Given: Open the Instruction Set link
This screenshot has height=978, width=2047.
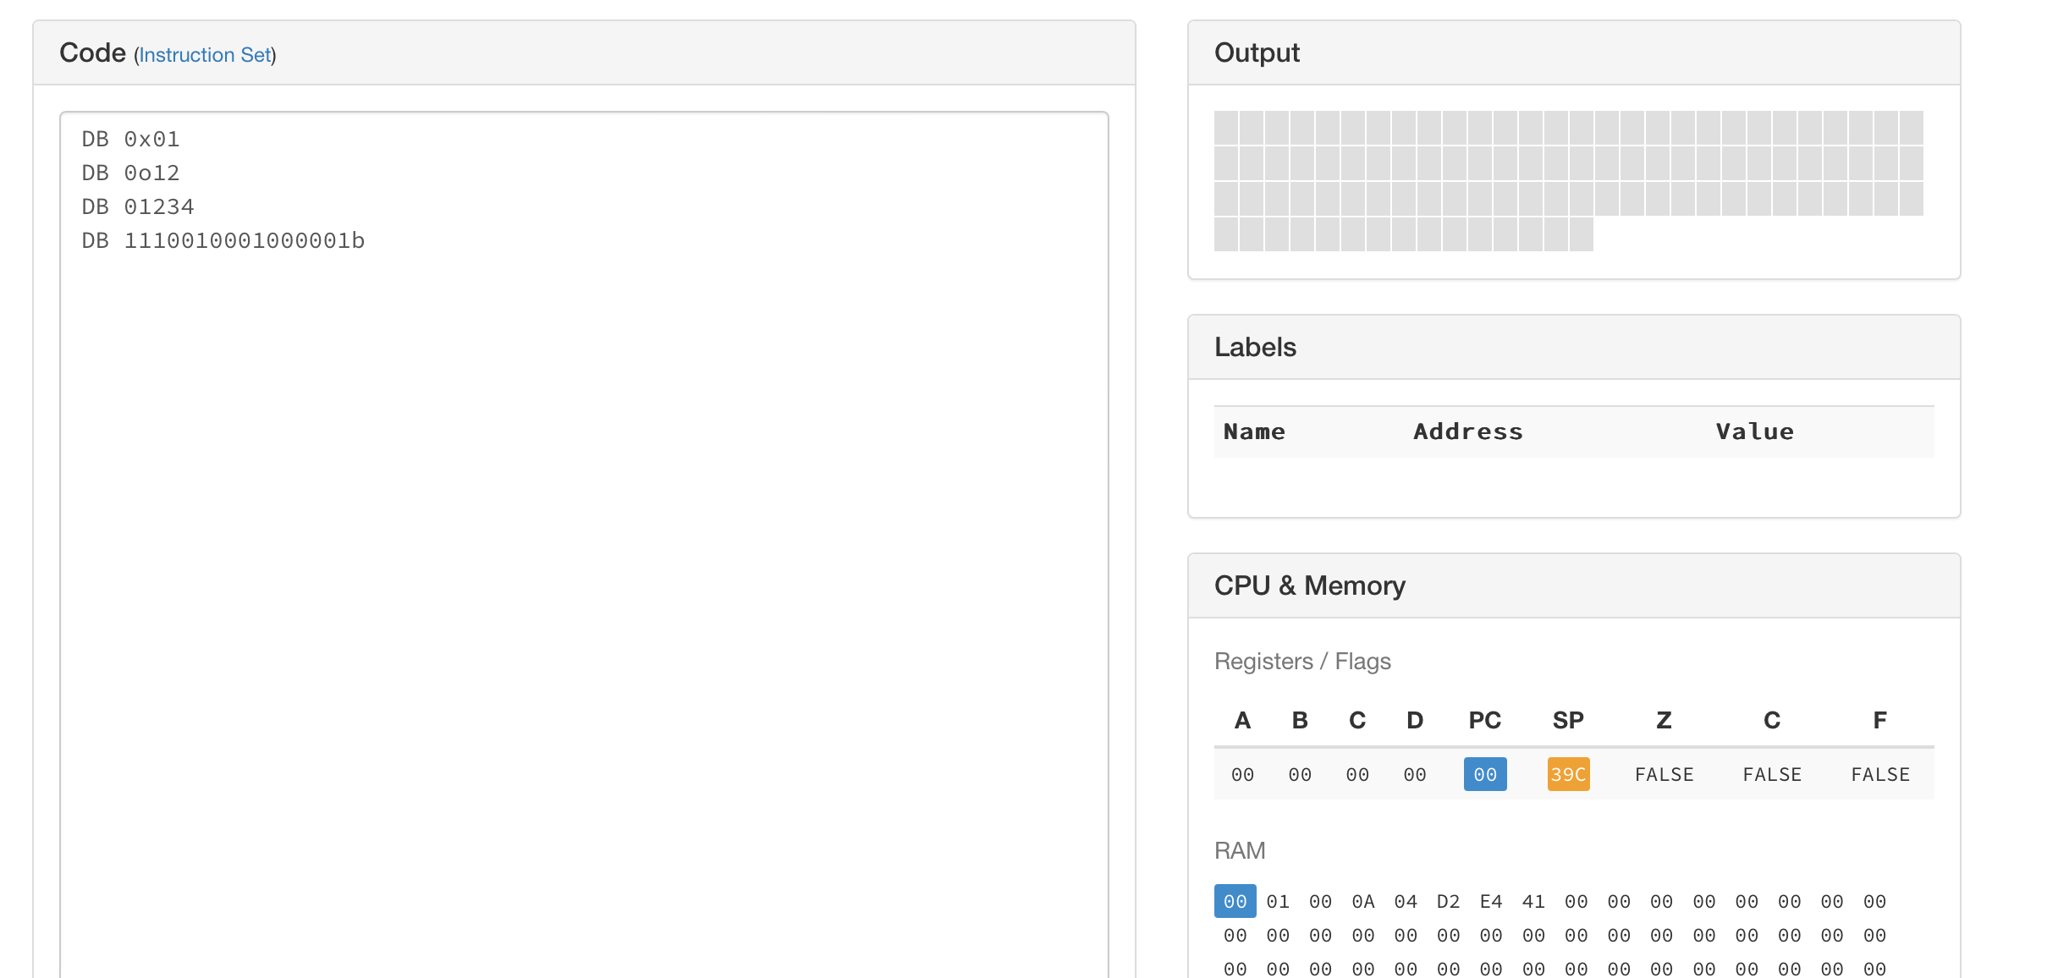Looking at the screenshot, I should [x=206, y=55].
